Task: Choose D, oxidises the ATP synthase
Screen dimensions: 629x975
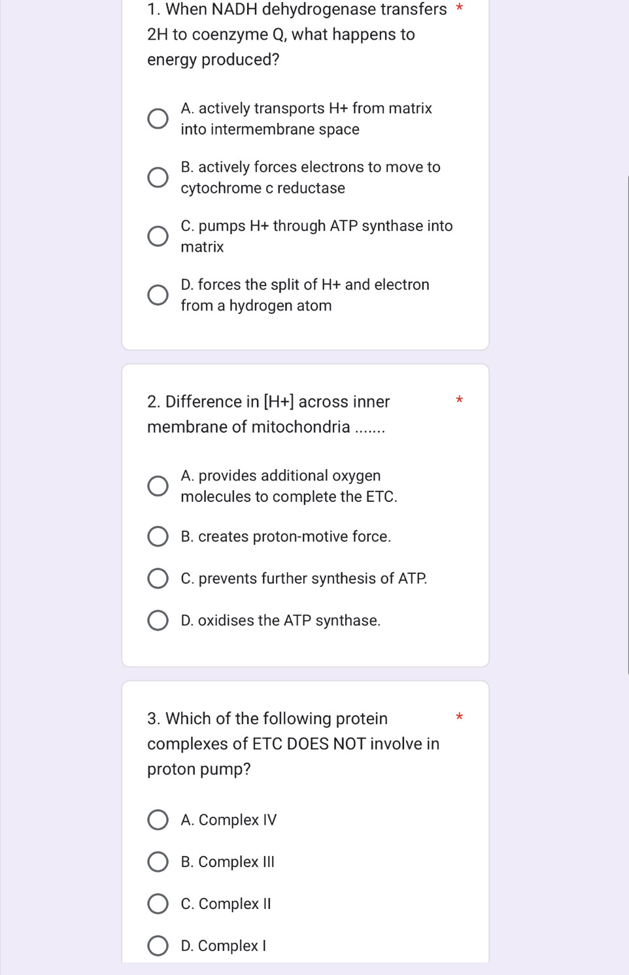Action: [158, 621]
